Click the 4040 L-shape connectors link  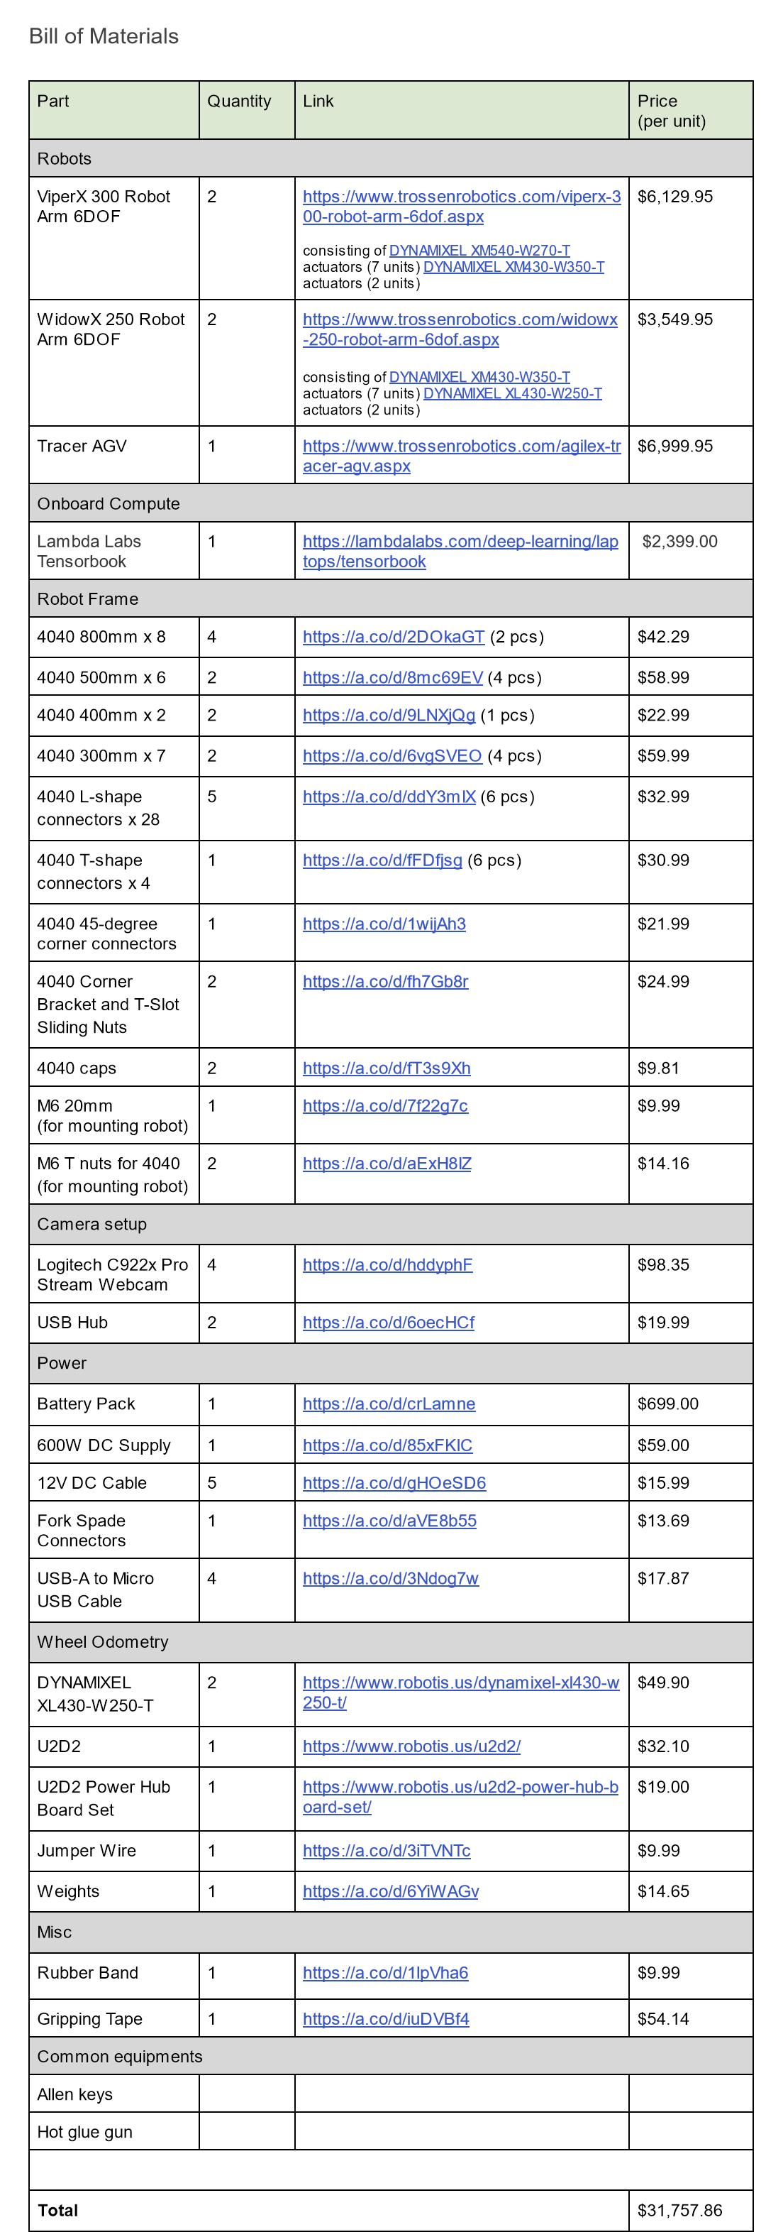pyautogui.click(x=389, y=797)
